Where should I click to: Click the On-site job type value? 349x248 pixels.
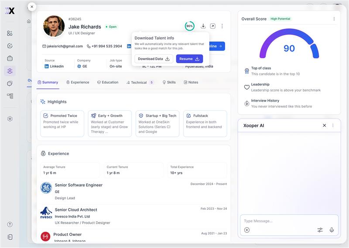point(116,66)
